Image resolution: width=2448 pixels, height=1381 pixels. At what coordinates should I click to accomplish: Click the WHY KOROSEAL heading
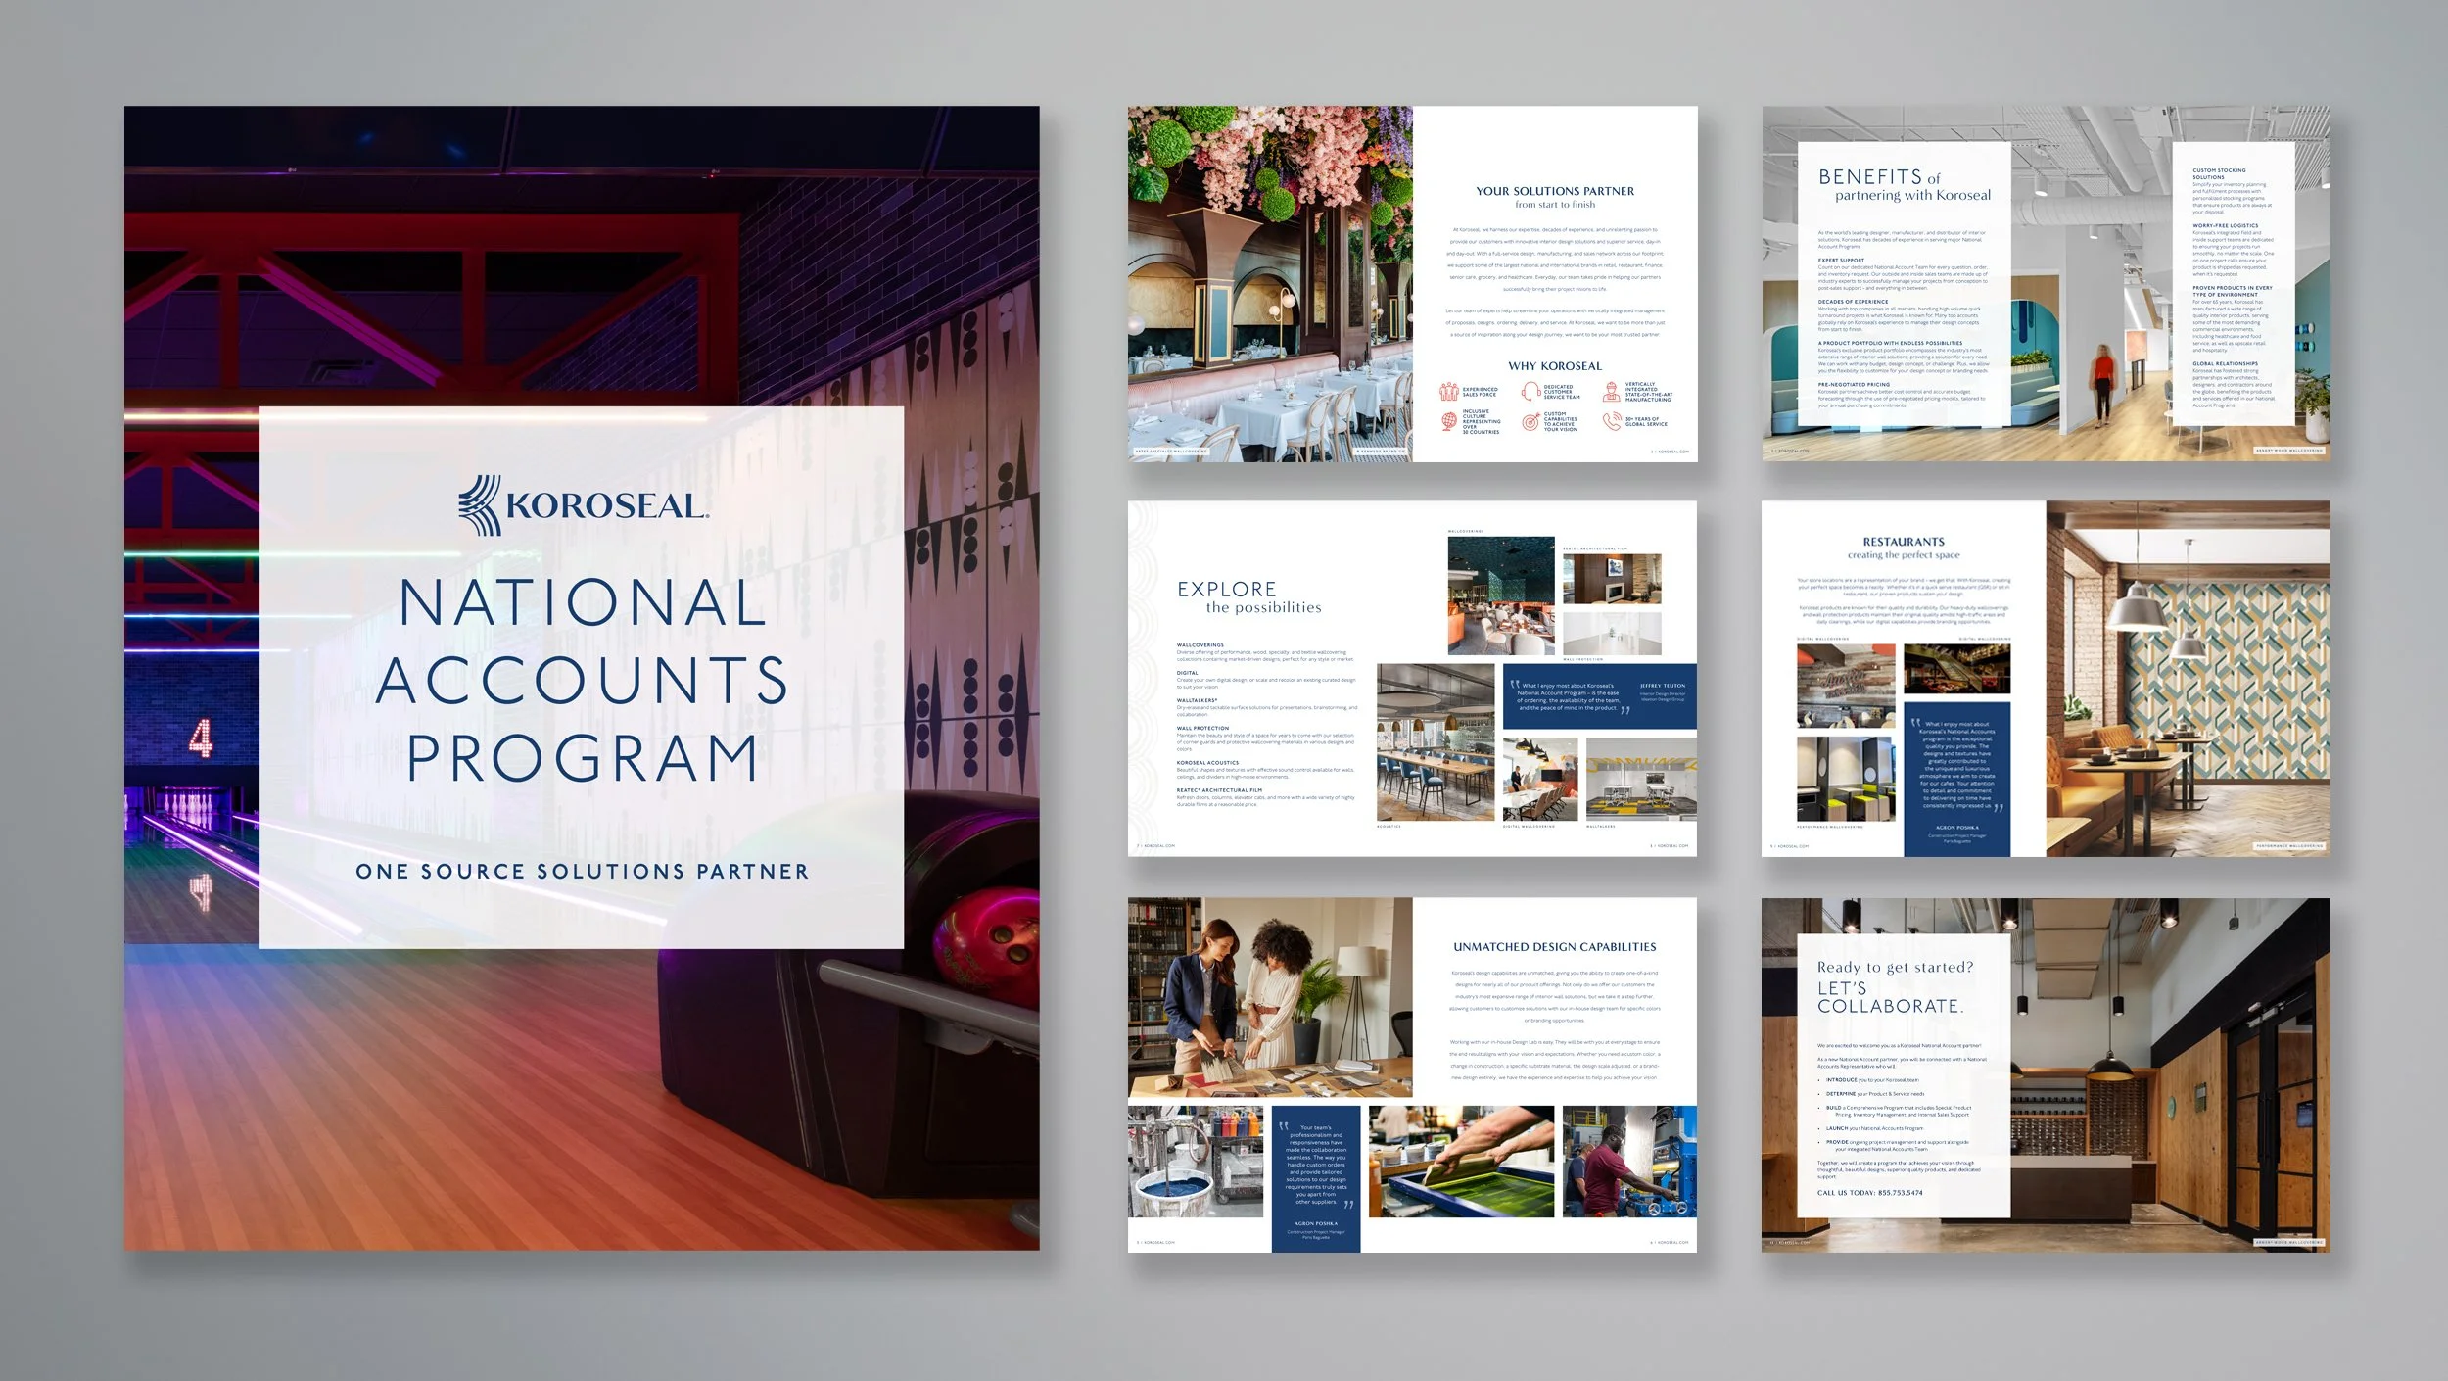[x=1555, y=366]
